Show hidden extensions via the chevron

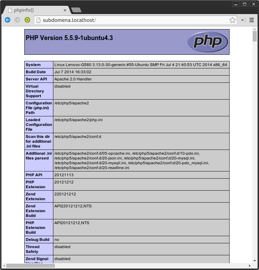pos(242,20)
